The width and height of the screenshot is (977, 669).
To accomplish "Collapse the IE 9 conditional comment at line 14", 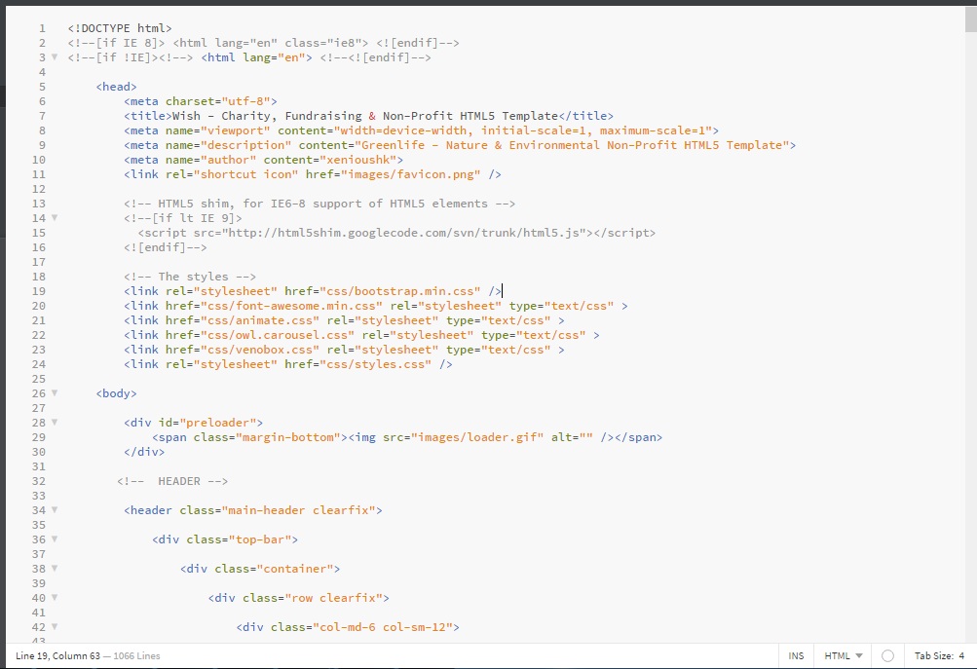I will pyautogui.click(x=55, y=218).
